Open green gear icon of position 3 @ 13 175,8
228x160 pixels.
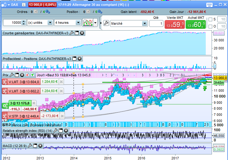tap(5, 106)
